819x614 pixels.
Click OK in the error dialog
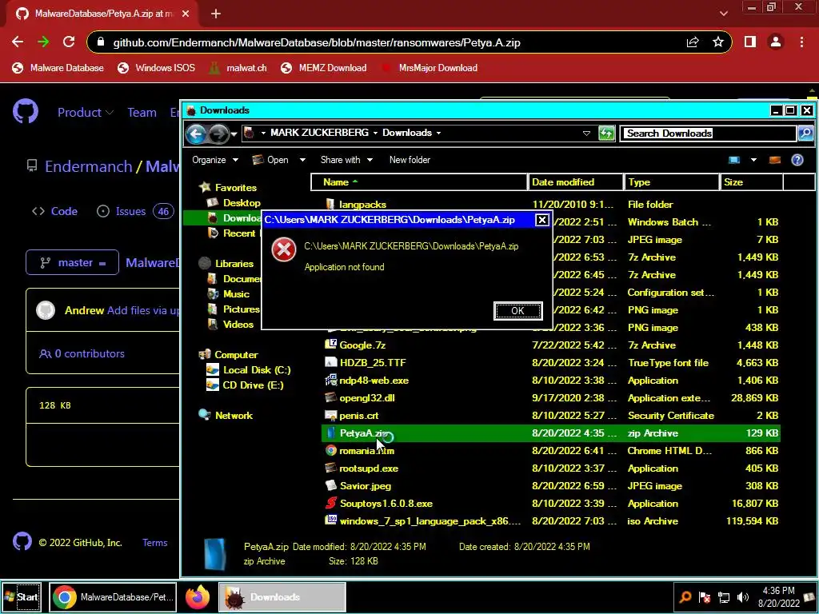click(x=517, y=311)
